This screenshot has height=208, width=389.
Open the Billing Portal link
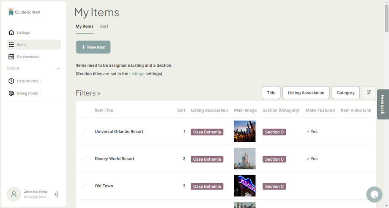pyautogui.click(x=27, y=93)
